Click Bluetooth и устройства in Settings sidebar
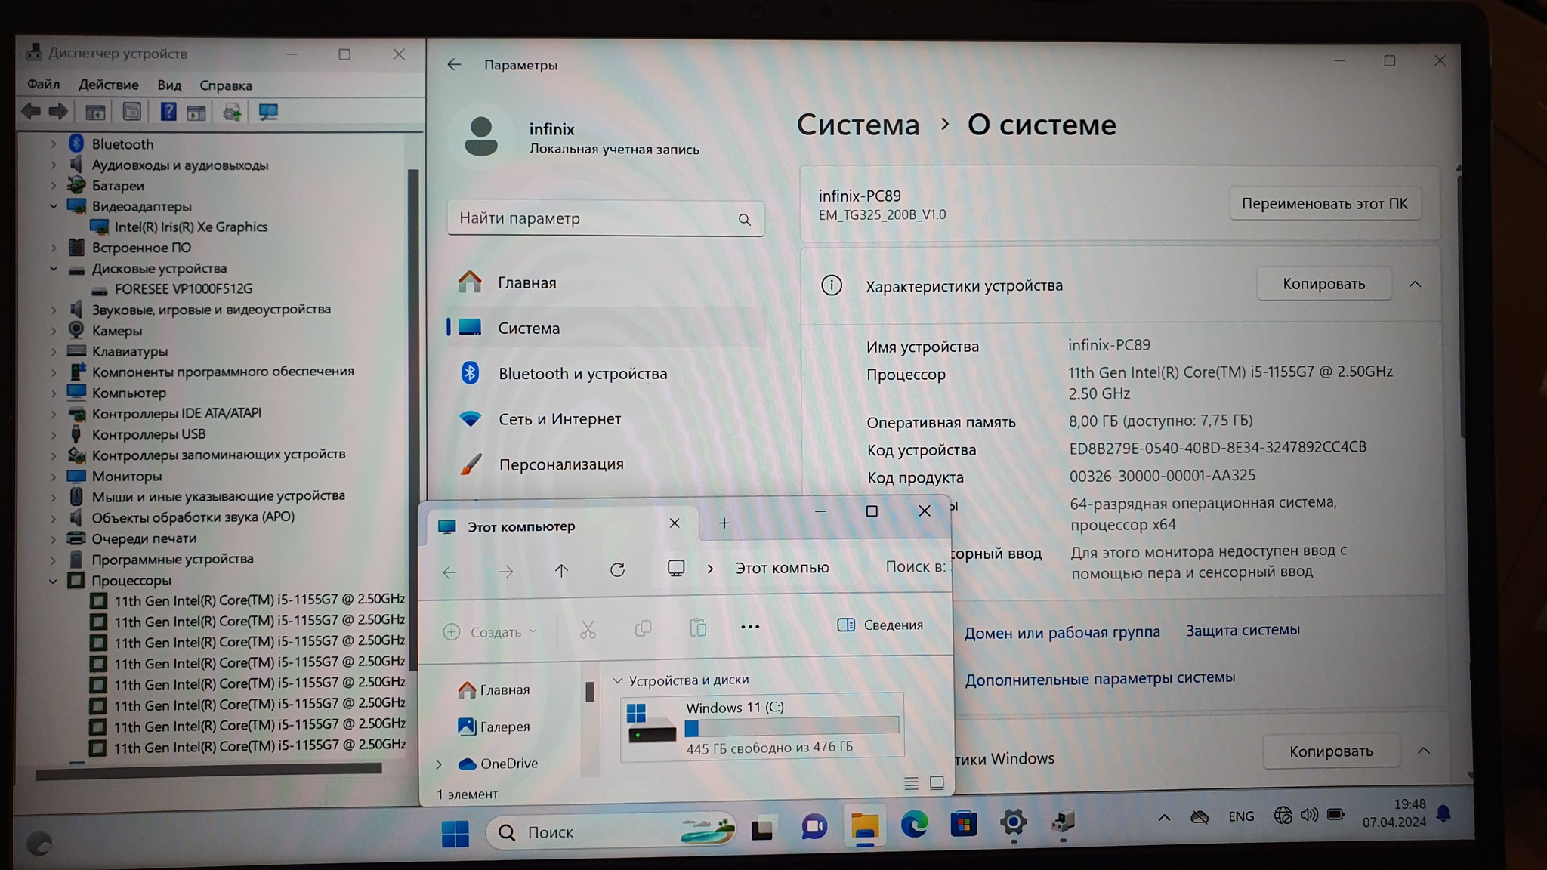 [582, 374]
